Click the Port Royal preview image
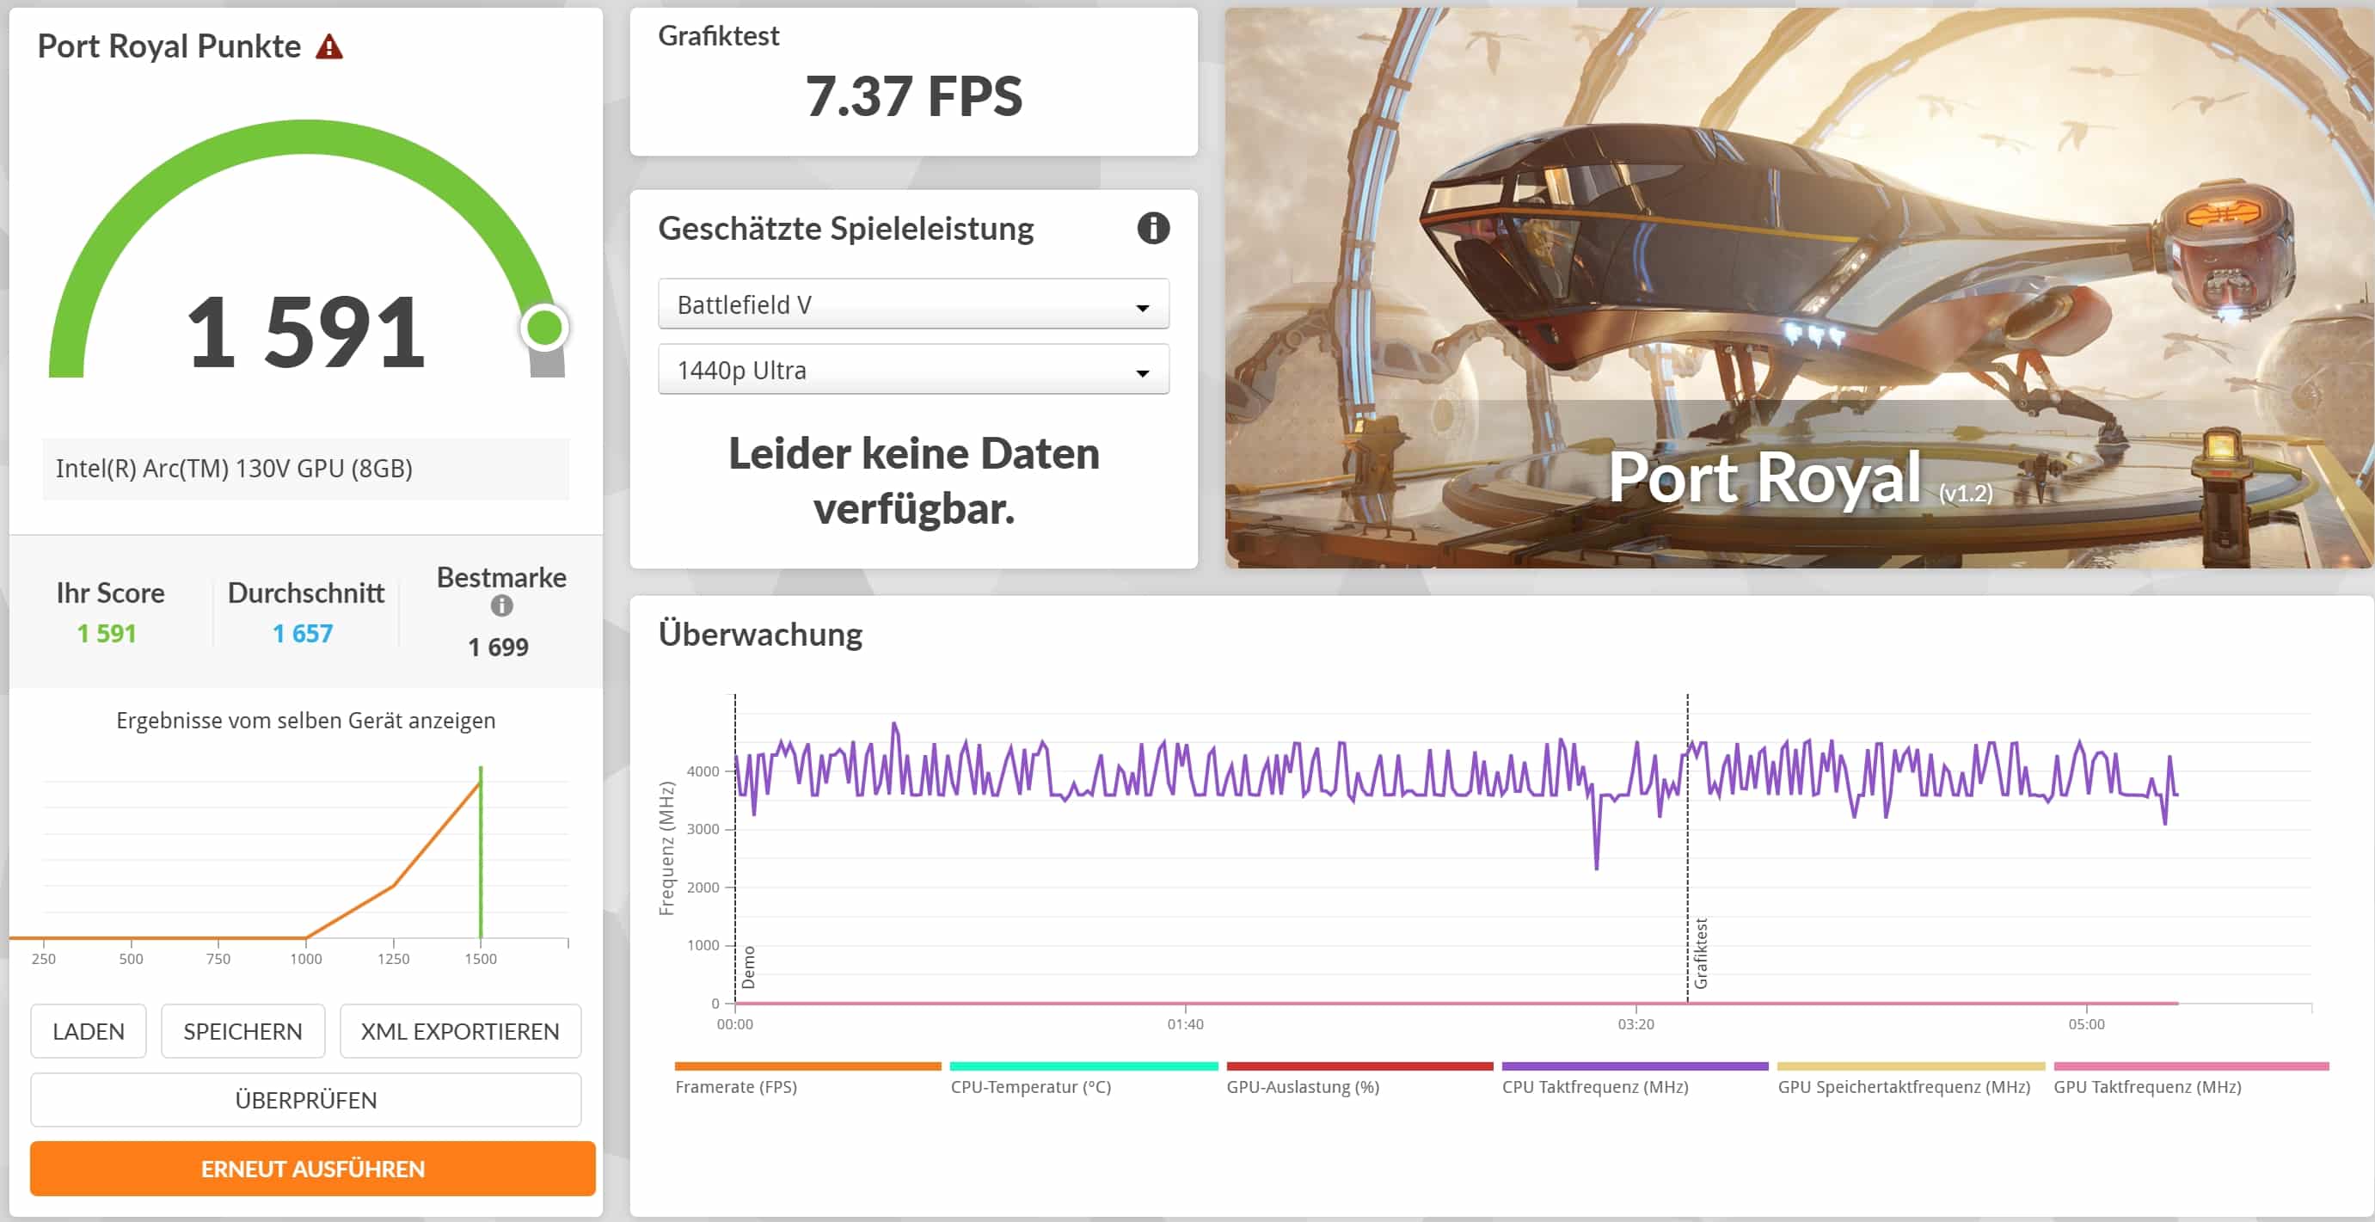 click(x=1798, y=288)
